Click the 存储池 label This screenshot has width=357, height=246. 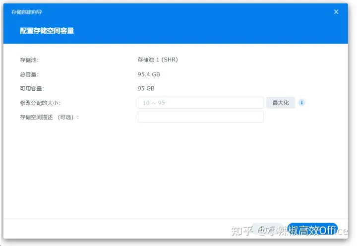click(x=29, y=60)
